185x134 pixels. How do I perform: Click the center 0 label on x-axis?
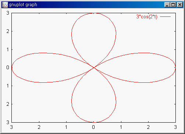(93, 127)
